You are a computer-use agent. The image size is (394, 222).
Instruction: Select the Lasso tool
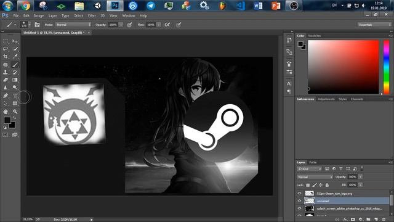click(6, 49)
